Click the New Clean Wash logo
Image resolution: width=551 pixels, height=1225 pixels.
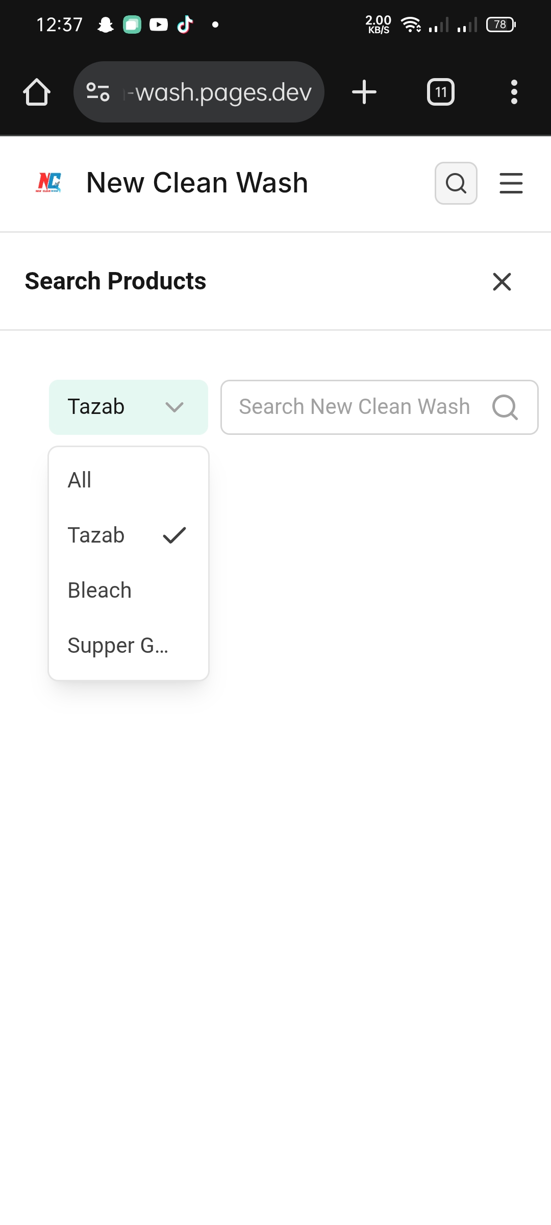click(x=49, y=183)
